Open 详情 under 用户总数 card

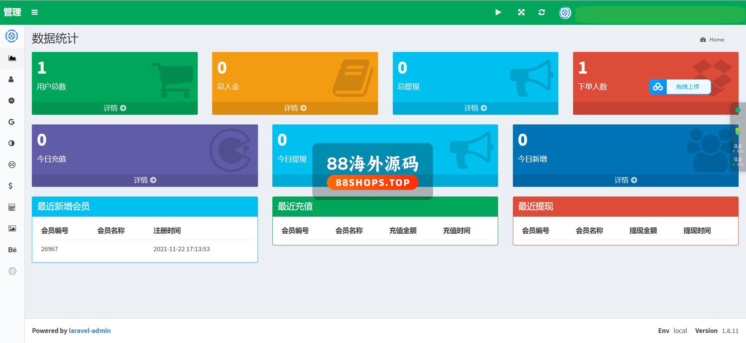pos(115,108)
